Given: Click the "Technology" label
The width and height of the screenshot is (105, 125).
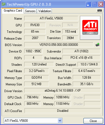Looking at the screenshot, I should tap(14, 32).
